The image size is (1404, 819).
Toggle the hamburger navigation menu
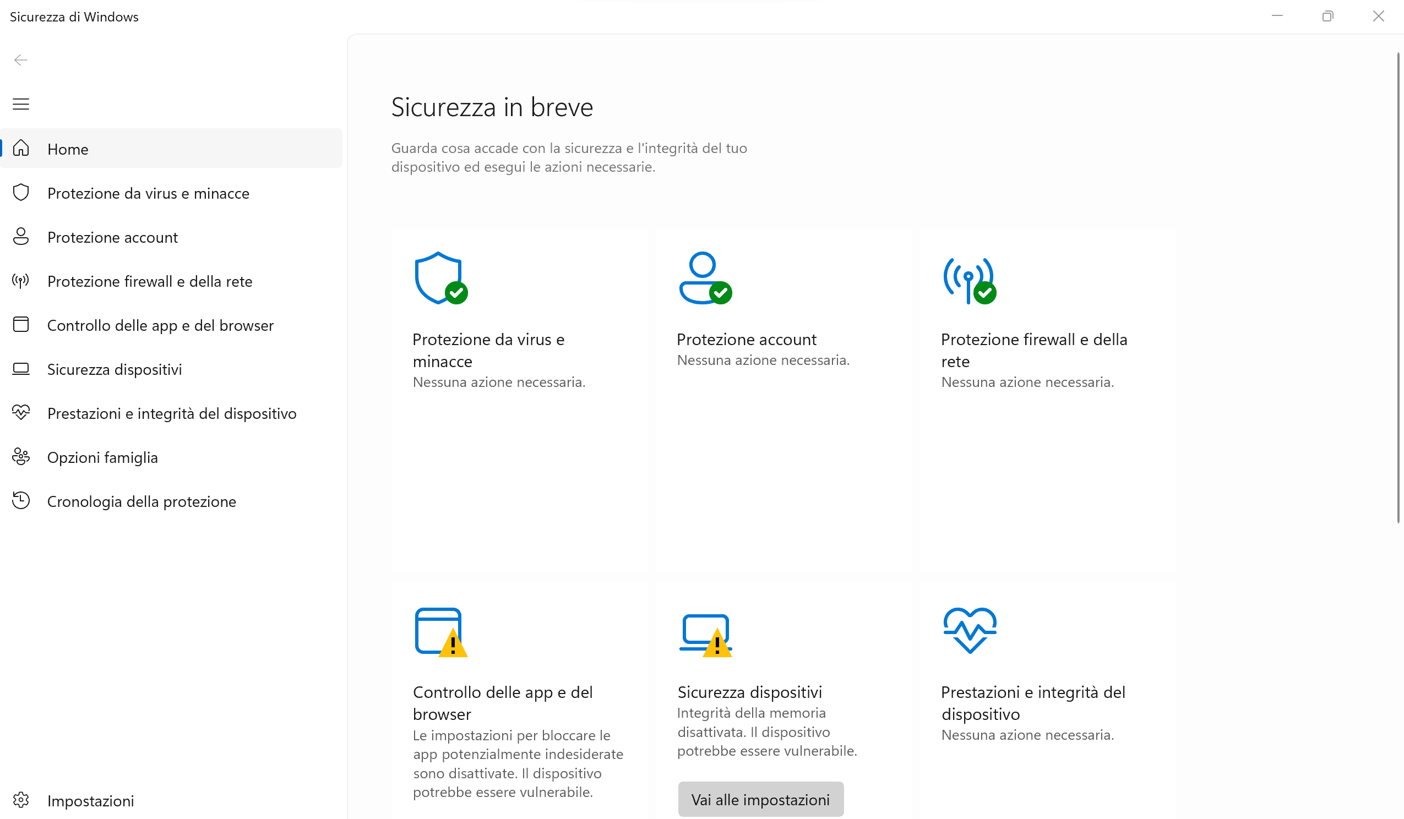tap(21, 104)
